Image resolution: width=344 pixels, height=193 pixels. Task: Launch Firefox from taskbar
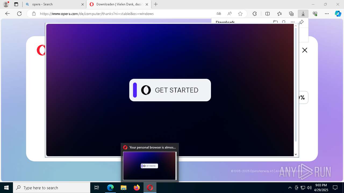tap(137, 188)
